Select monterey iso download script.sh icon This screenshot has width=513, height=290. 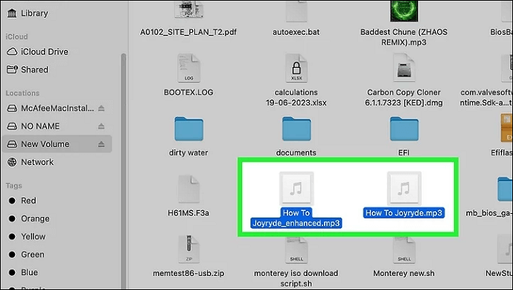point(296,250)
